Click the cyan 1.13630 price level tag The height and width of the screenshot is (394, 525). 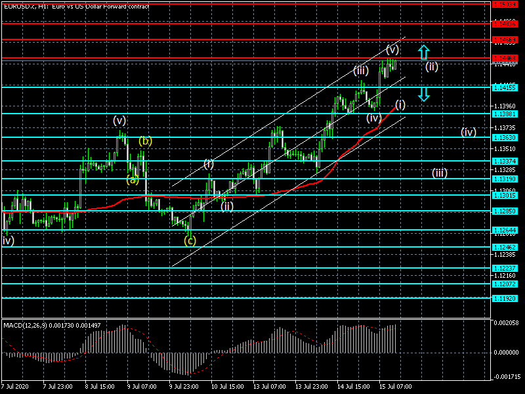click(505, 138)
